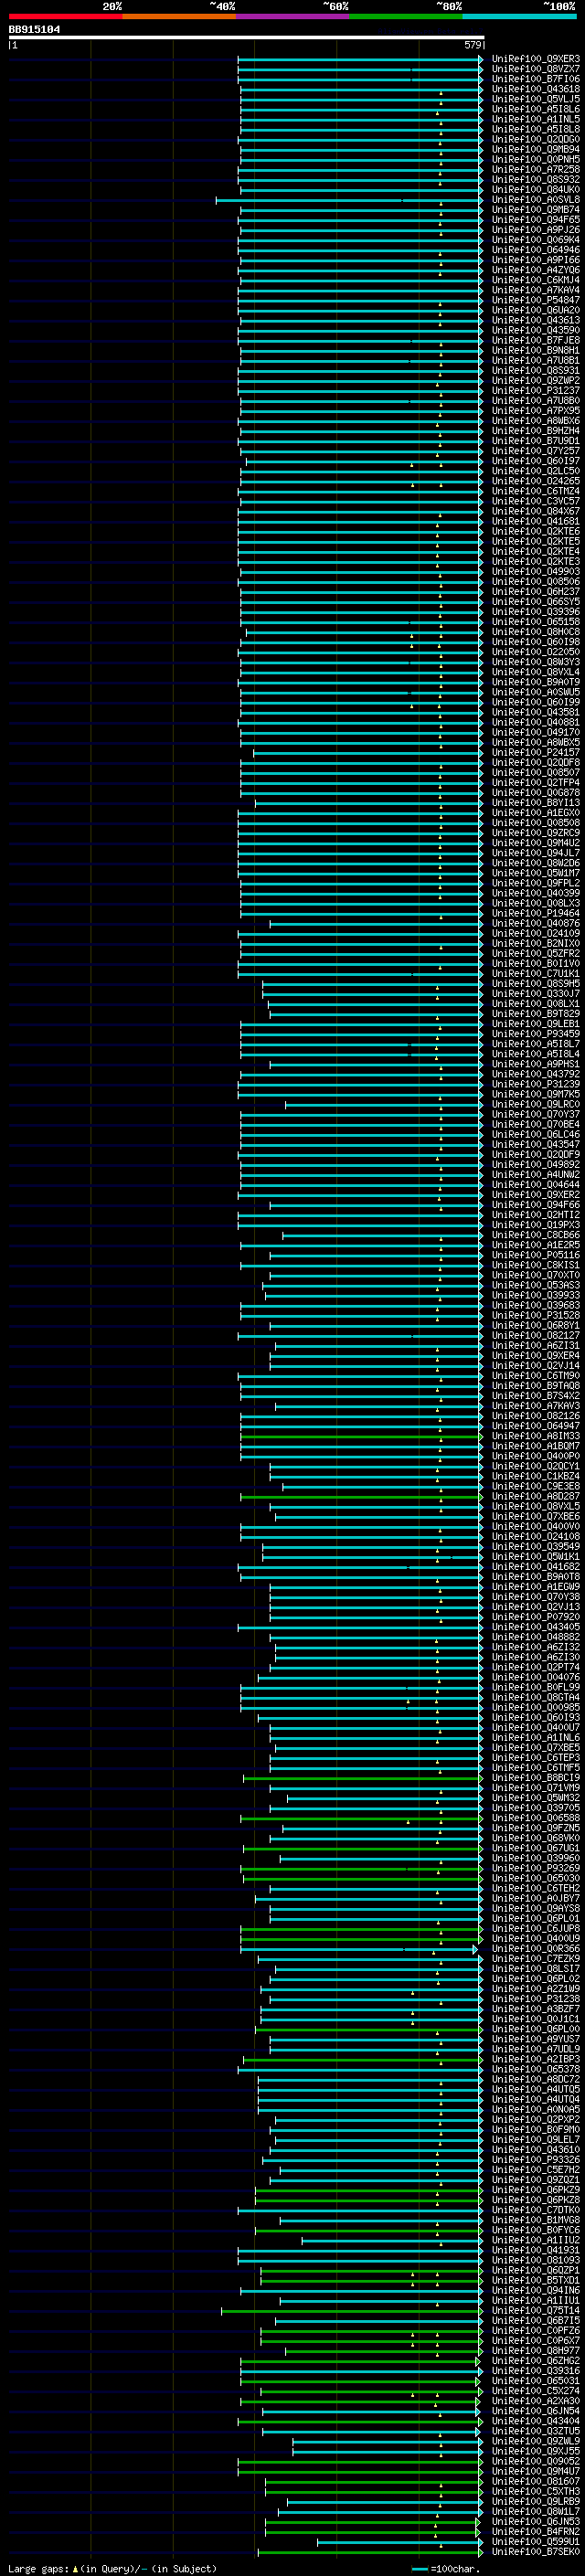Click the cyan segment of identity color scale
This screenshot has height=2576, width=585.
point(519,16)
